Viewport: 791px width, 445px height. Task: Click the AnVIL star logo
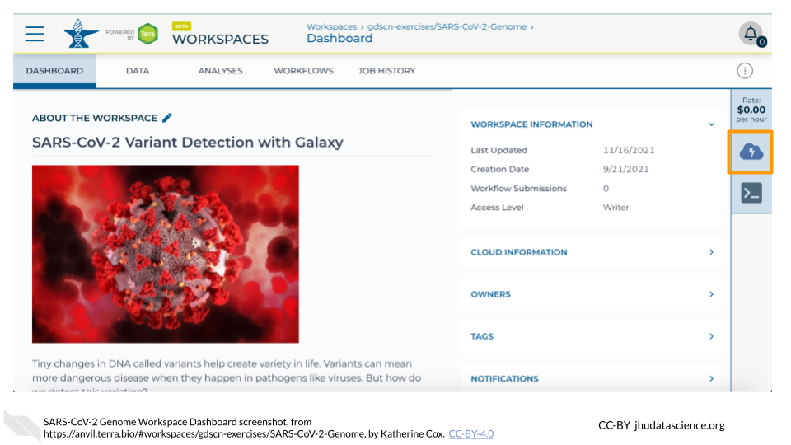81,33
